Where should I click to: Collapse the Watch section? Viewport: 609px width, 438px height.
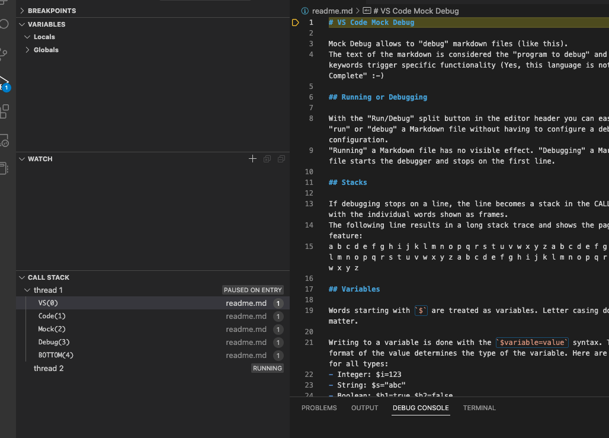tap(22, 159)
